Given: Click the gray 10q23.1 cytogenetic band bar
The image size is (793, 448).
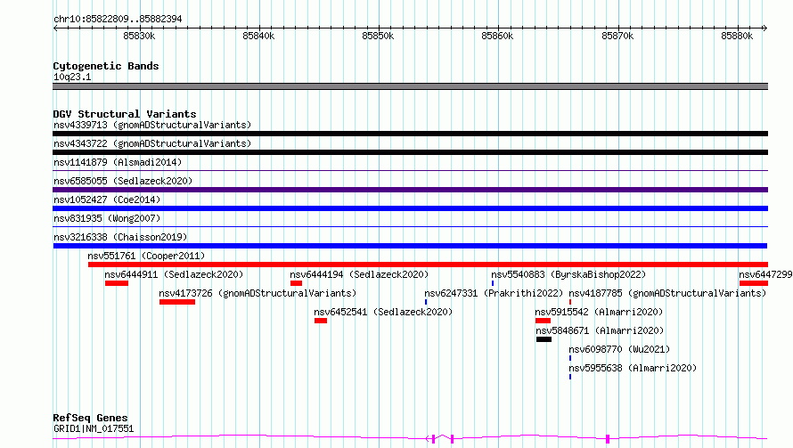Looking at the screenshot, I should 410,86.
